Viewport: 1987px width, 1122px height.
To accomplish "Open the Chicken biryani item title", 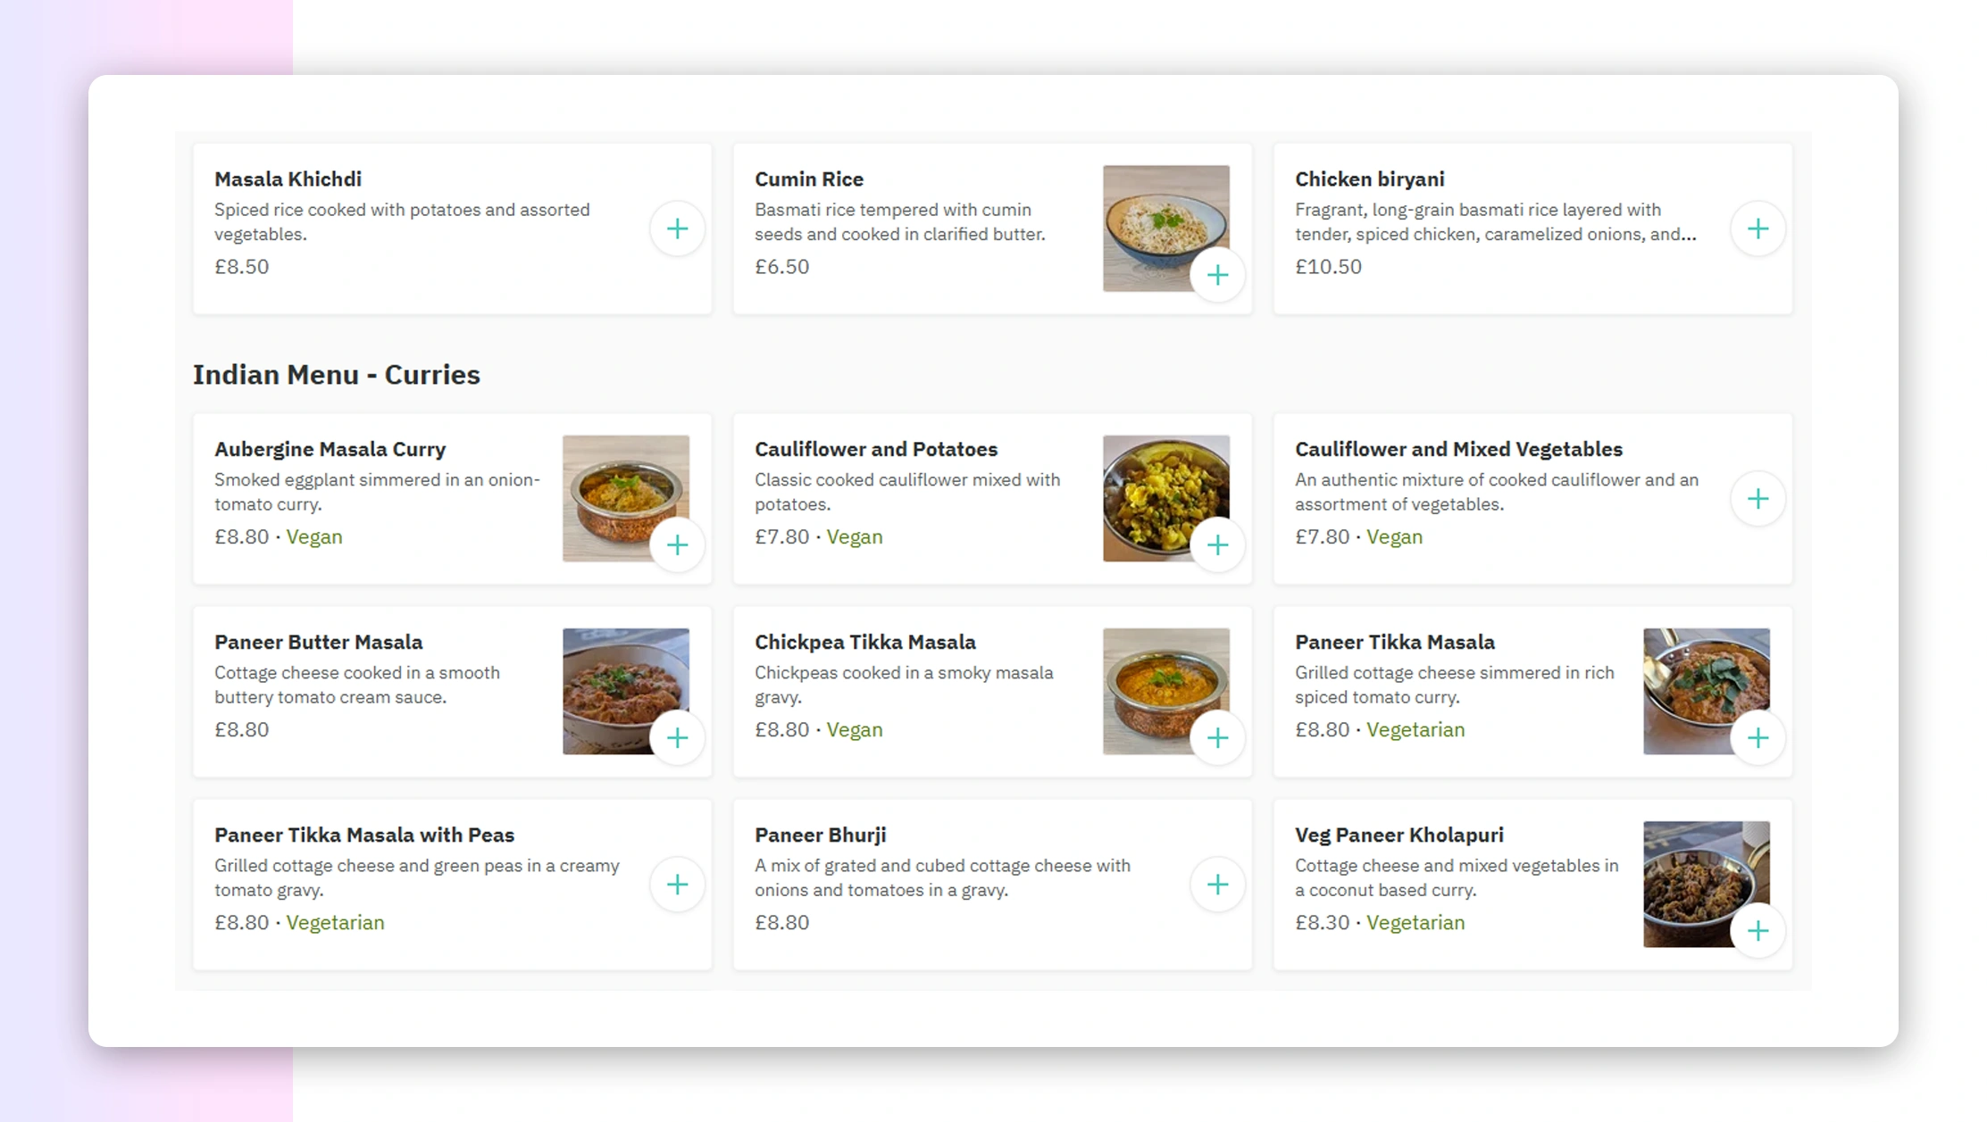I will click(1369, 179).
